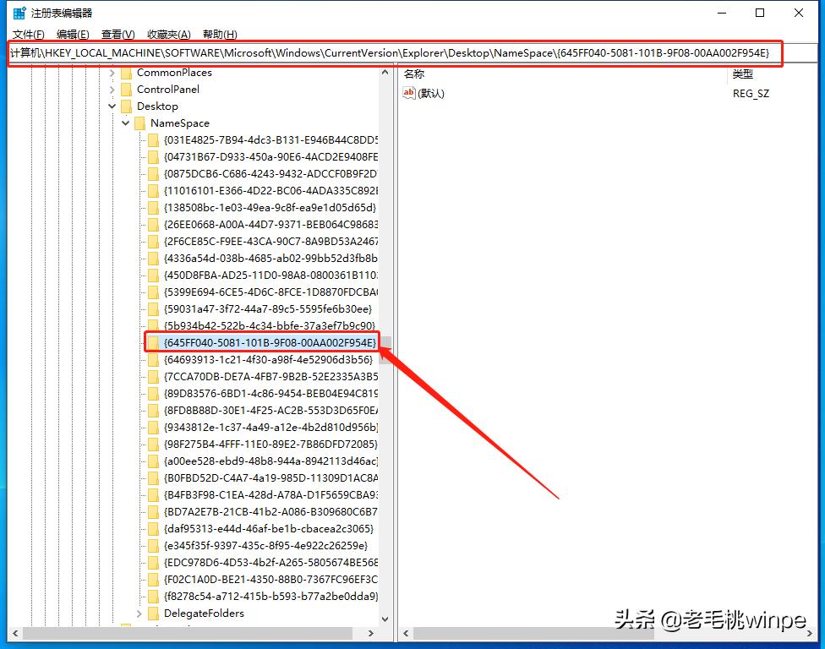Open the 编辑(E) menu
The height and width of the screenshot is (649, 825).
coord(73,35)
